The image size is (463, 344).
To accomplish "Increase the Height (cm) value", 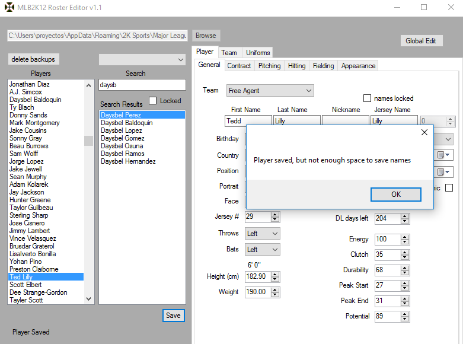I will 275,275.
